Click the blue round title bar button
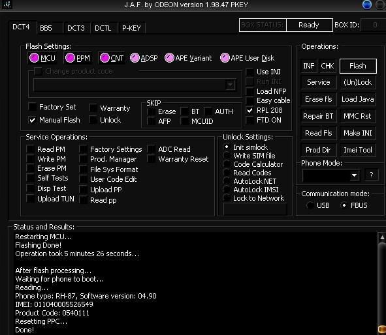The width and height of the screenshot is (386, 335). [367, 5]
